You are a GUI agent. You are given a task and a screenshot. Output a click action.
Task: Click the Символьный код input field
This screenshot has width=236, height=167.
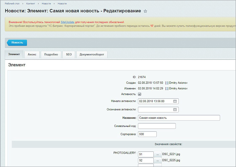(156, 126)
